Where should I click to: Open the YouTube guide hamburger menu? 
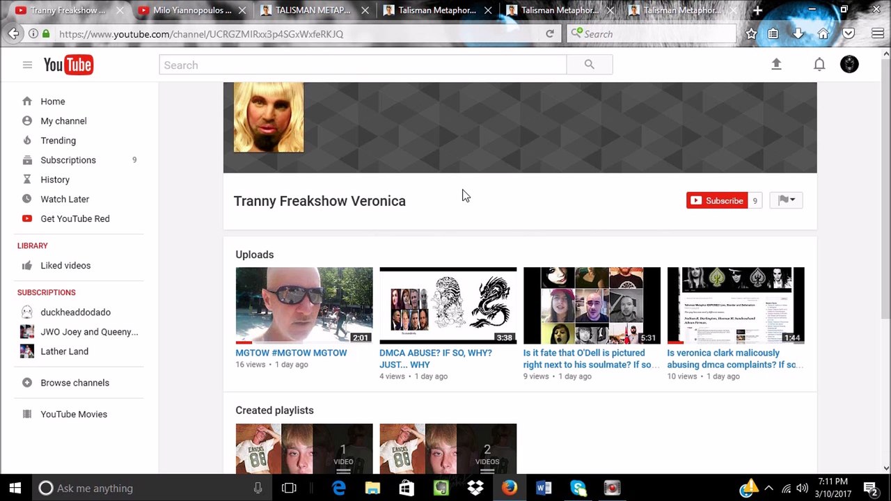(27, 65)
